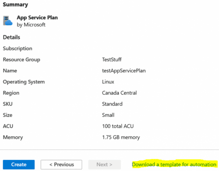Viewport: 219px width, 171px height.
Task: Select the TestStuff resource group value
Action: (112, 60)
